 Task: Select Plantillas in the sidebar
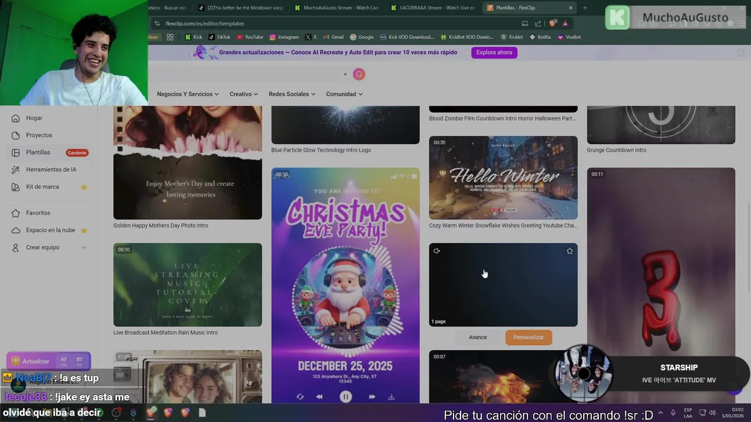point(38,152)
